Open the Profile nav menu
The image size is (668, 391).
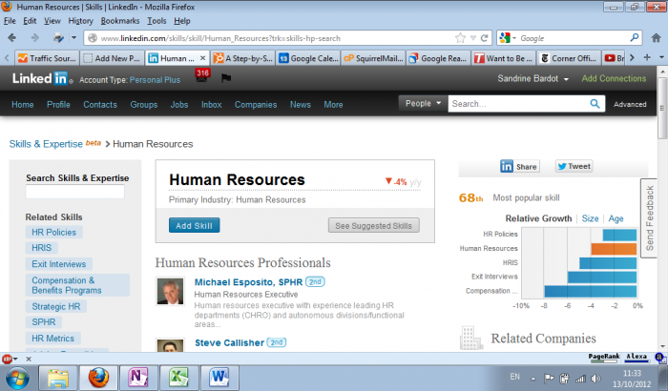58,105
